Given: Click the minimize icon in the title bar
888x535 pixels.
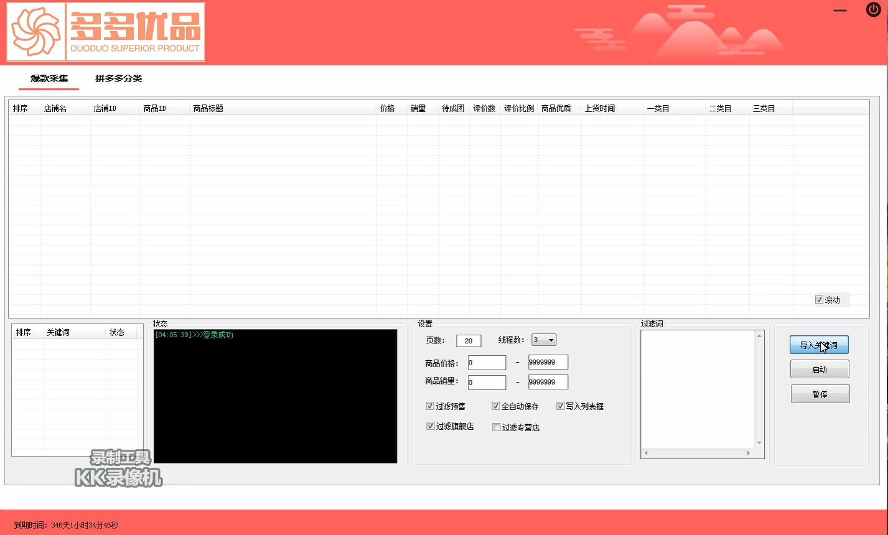Looking at the screenshot, I should pos(839,10).
